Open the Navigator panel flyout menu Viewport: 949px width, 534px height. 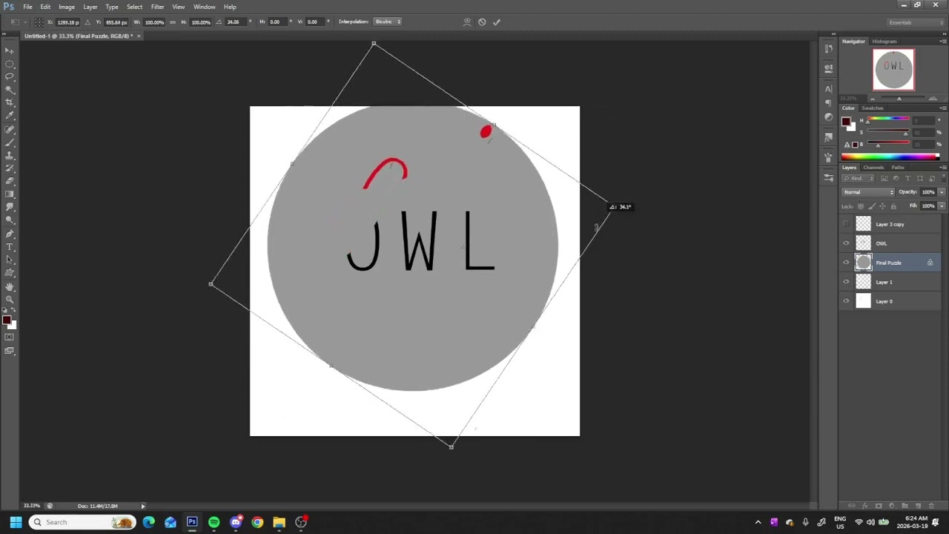(x=942, y=42)
